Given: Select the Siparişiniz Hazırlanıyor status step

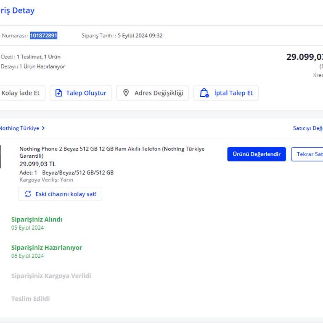Looking at the screenshot, I should click(x=47, y=248).
